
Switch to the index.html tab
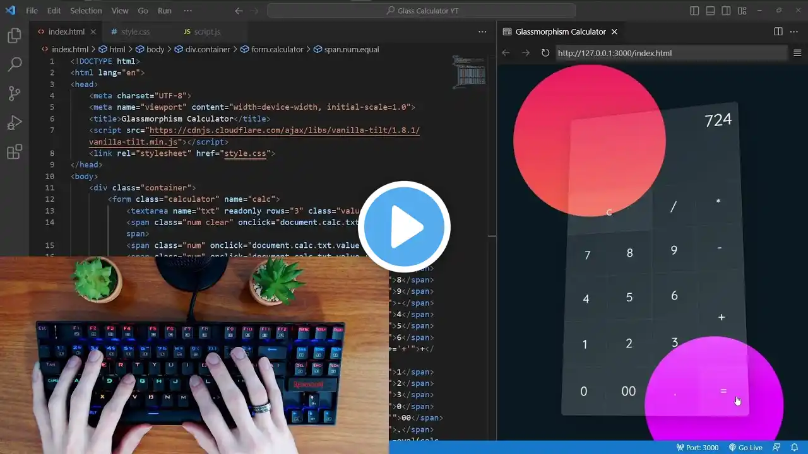click(66, 32)
